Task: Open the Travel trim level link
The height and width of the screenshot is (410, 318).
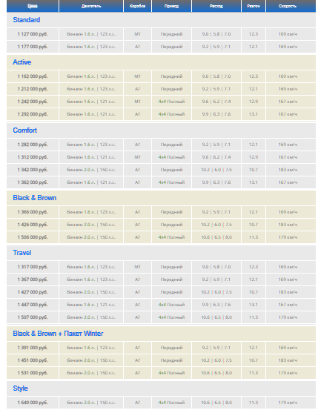Action: click(x=22, y=253)
